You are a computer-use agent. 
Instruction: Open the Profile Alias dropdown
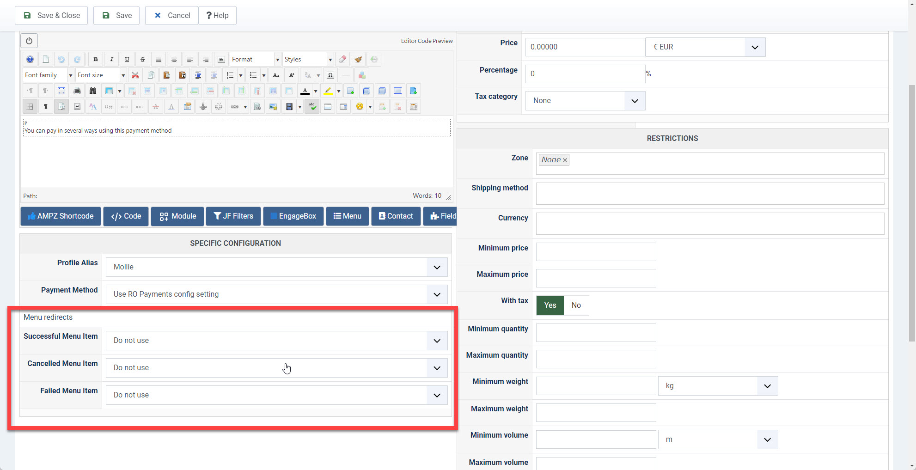(x=276, y=267)
